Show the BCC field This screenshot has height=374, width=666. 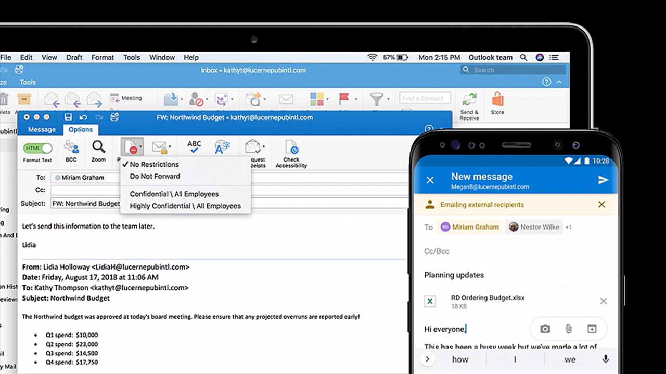click(x=71, y=152)
